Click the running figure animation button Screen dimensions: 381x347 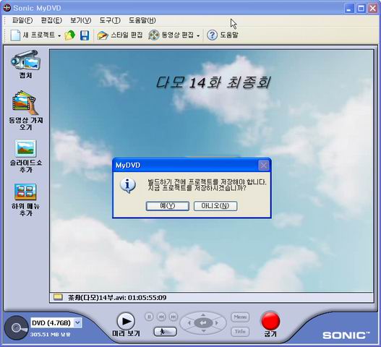166,332
